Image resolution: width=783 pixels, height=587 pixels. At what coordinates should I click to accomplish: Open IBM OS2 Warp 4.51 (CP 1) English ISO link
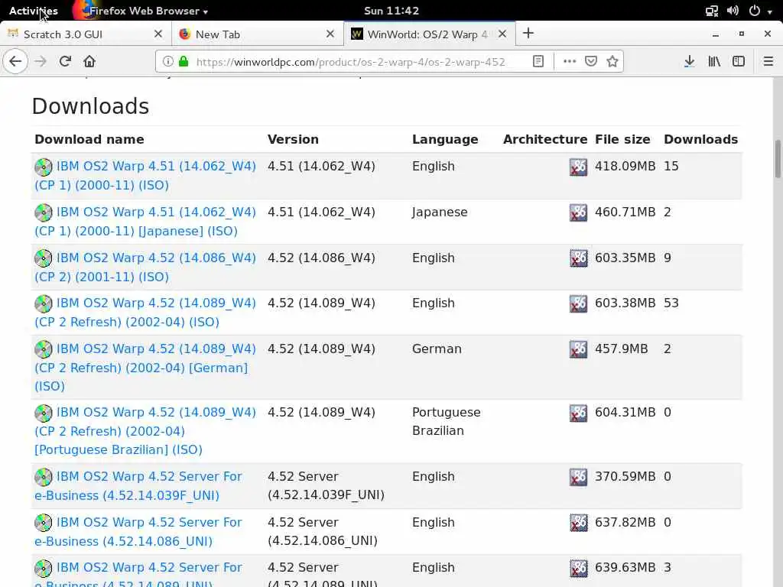[145, 176]
